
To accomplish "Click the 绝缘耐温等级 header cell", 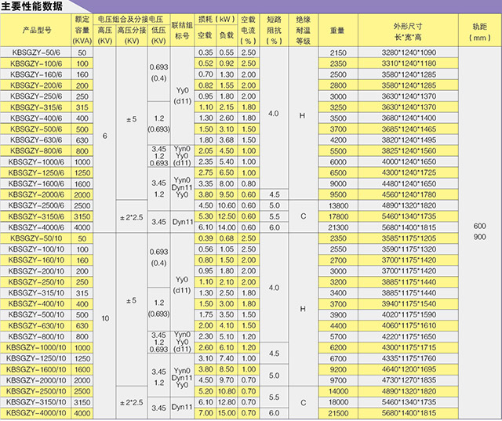I will pyautogui.click(x=304, y=31).
